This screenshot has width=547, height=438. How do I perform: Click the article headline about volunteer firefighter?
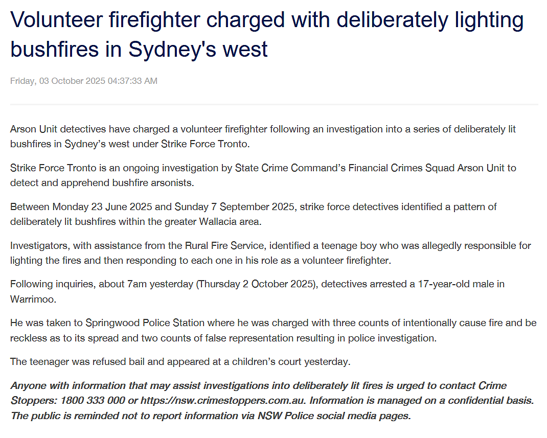click(267, 34)
